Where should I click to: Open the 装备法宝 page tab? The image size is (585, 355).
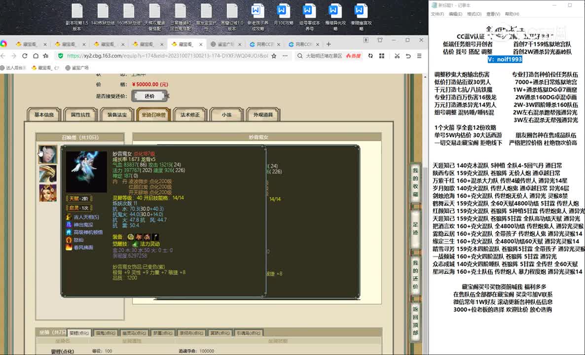click(x=117, y=115)
